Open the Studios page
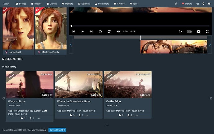Screen dimensions: 214x134 click(119, 4)
